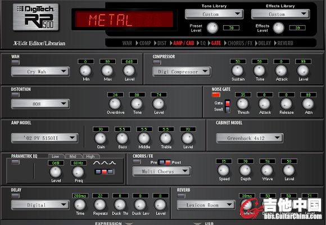
Task: Click the Noise Gate Thresh knob
Action: (243, 104)
